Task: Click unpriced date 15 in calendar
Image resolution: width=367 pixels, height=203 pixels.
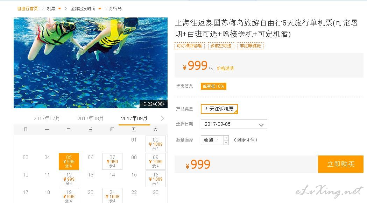Action: click(134, 175)
